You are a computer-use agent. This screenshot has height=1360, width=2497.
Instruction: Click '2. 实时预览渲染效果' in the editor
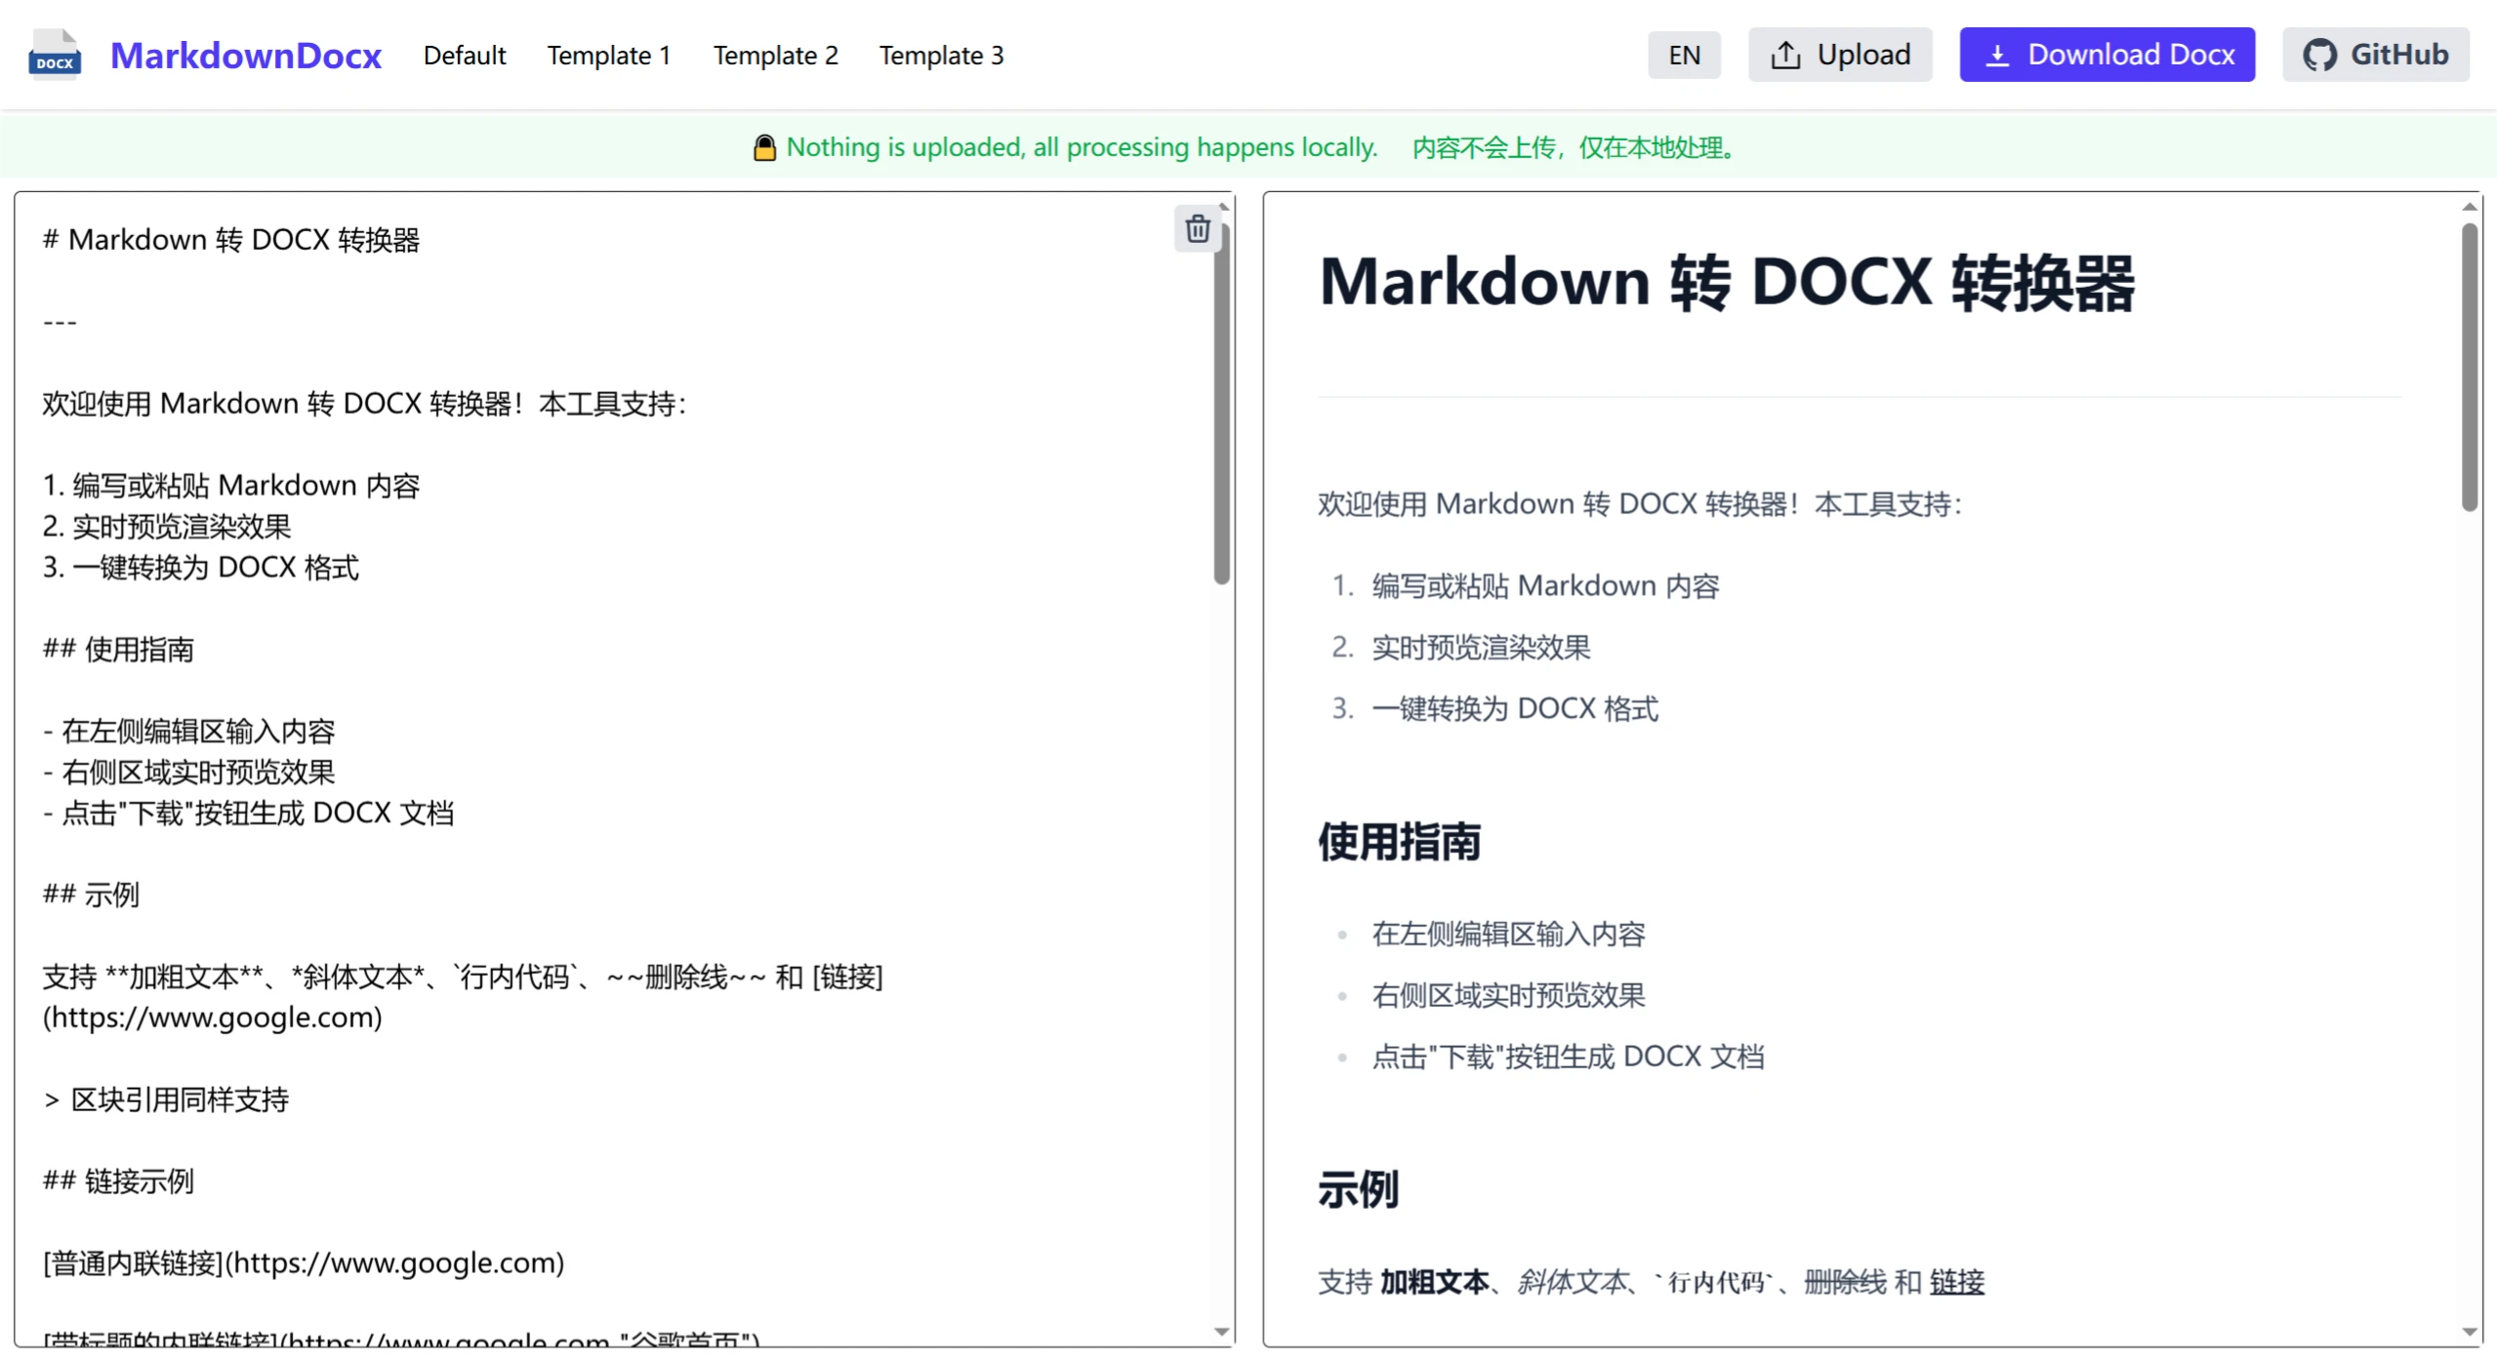167,527
